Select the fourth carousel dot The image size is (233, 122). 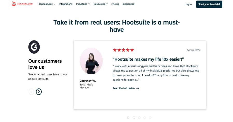point(145,118)
